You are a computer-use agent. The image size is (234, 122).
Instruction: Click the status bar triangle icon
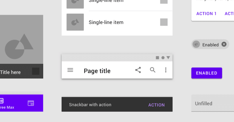(168, 58)
